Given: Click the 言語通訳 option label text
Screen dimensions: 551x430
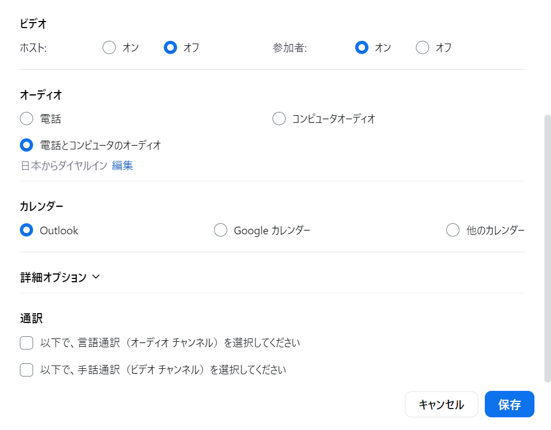Looking at the screenshot, I should tap(170, 342).
